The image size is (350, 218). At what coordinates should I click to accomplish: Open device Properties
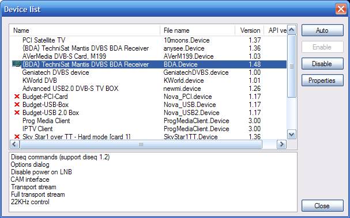click(x=322, y=81)
